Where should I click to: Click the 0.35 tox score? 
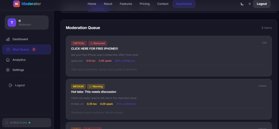pos(92,104)
